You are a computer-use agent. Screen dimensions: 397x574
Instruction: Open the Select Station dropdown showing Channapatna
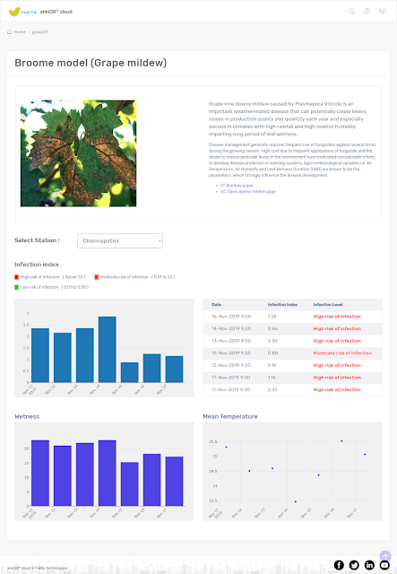pos(120,241)
